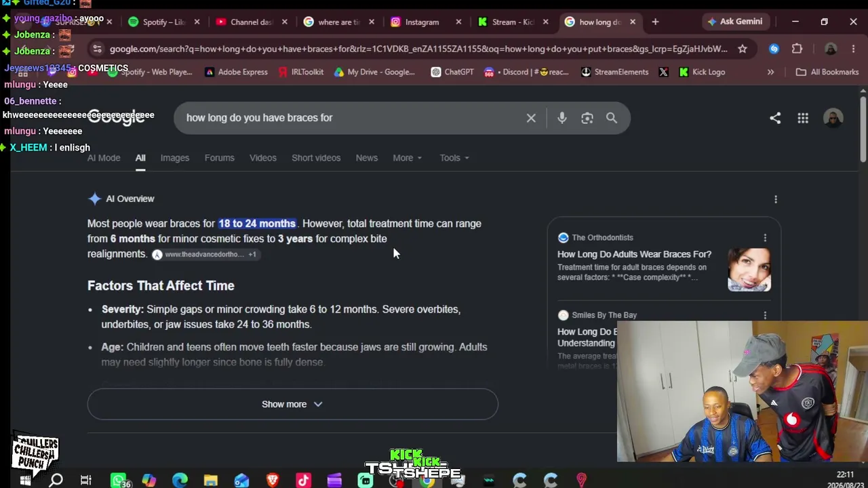Viewport: 868px width, 488px height.
Task: Switch to the Spotify browser tab
Action: [x=165, y=22]
